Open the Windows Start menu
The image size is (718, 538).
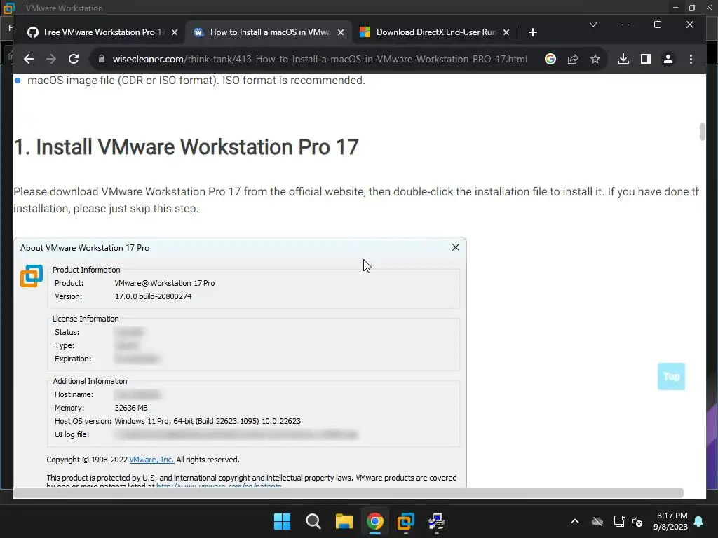point(282,521)
